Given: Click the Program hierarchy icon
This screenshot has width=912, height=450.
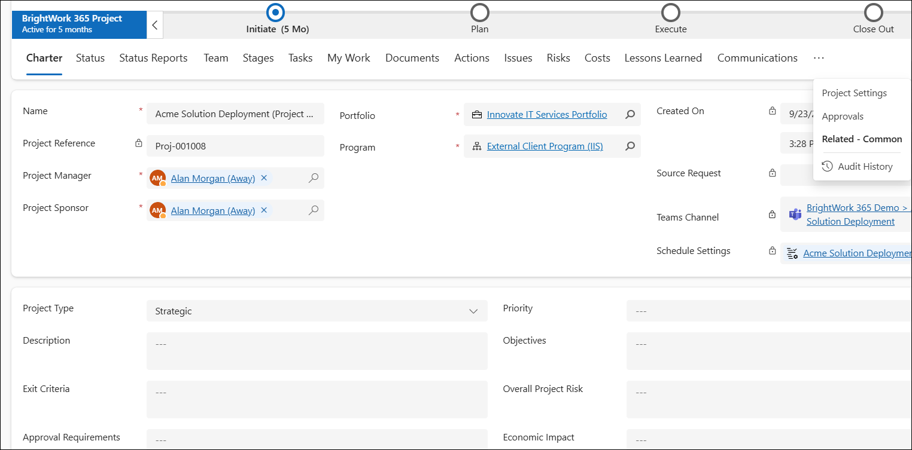Looking at the screenshot, I should click(x=477, y=146).
